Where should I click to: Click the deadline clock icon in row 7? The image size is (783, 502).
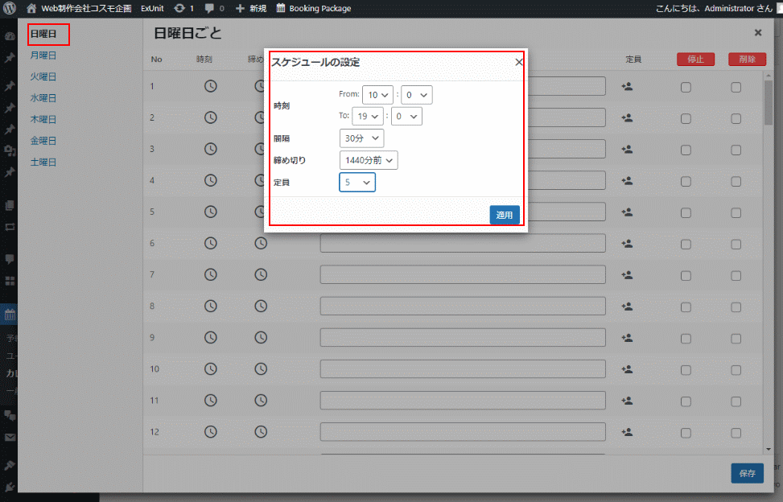261,274
